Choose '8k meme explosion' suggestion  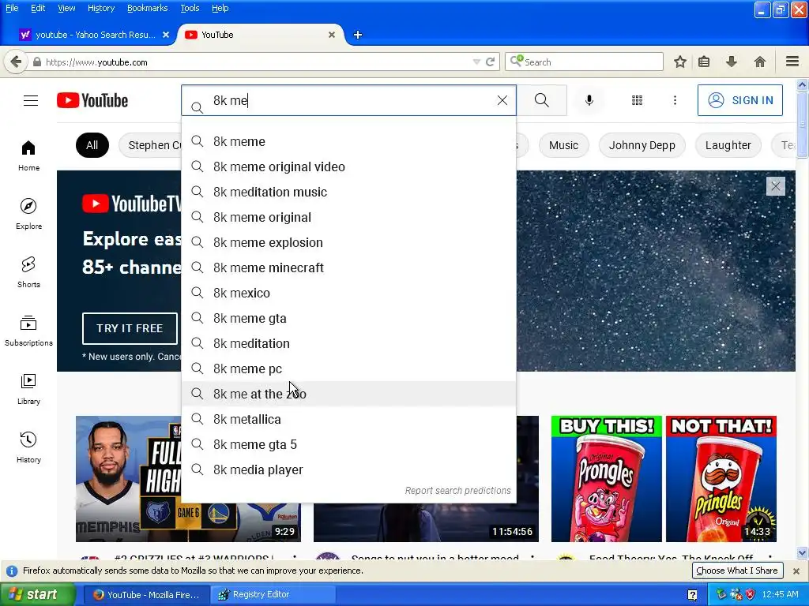(348, 242)
